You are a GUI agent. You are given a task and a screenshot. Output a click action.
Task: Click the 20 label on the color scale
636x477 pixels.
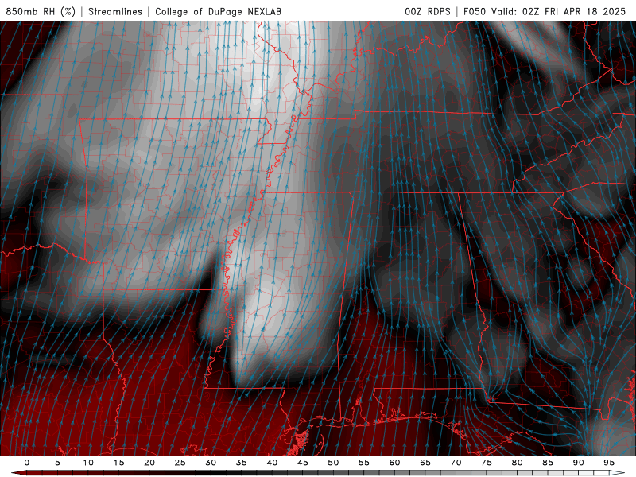[x=149, y=463]
